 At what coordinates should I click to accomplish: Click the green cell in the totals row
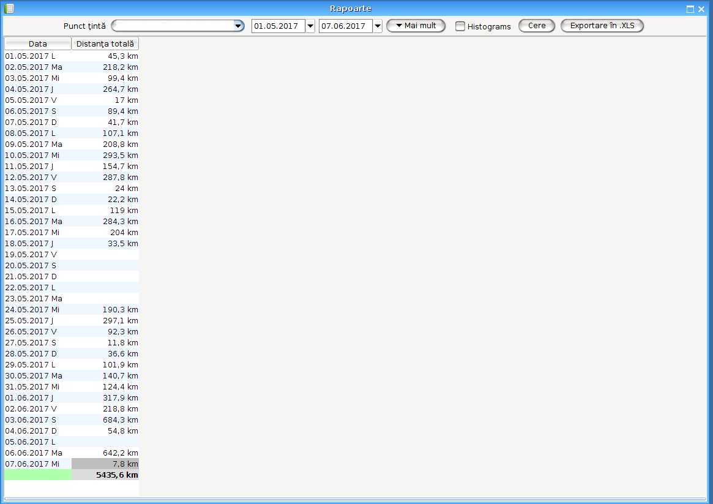[x=38, y=475]
